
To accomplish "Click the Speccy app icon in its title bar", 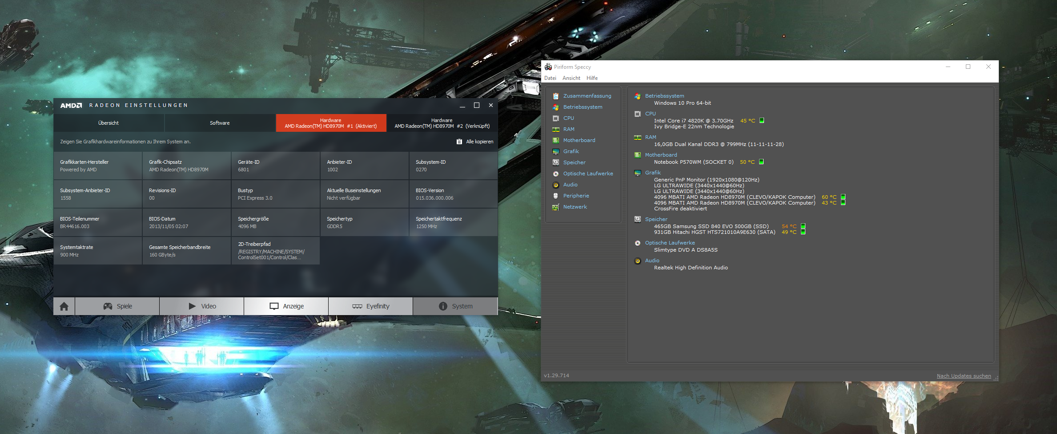I will click(x=548, y=67).
